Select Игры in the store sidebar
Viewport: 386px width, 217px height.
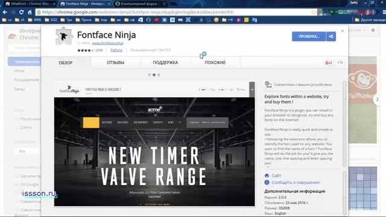click(19, 71)
